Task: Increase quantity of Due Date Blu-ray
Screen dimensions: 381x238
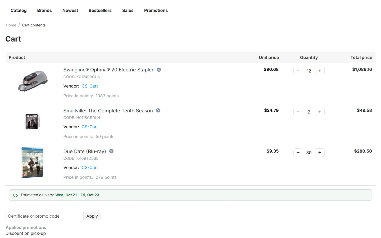Action: [320, 153]
